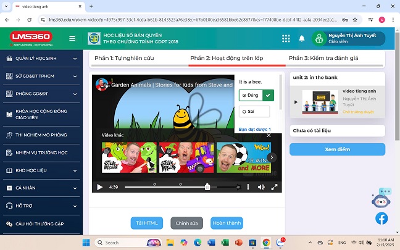Open the apps grid icon in header
This screenshot has height=250, width=400.
click(x=286, y=38)
